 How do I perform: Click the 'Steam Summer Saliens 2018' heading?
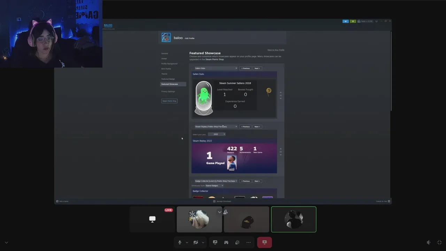coord(235,83)
